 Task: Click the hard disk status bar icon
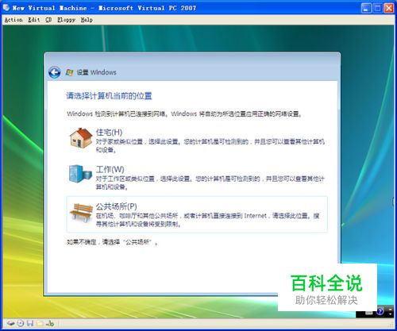tap(10, 323)
